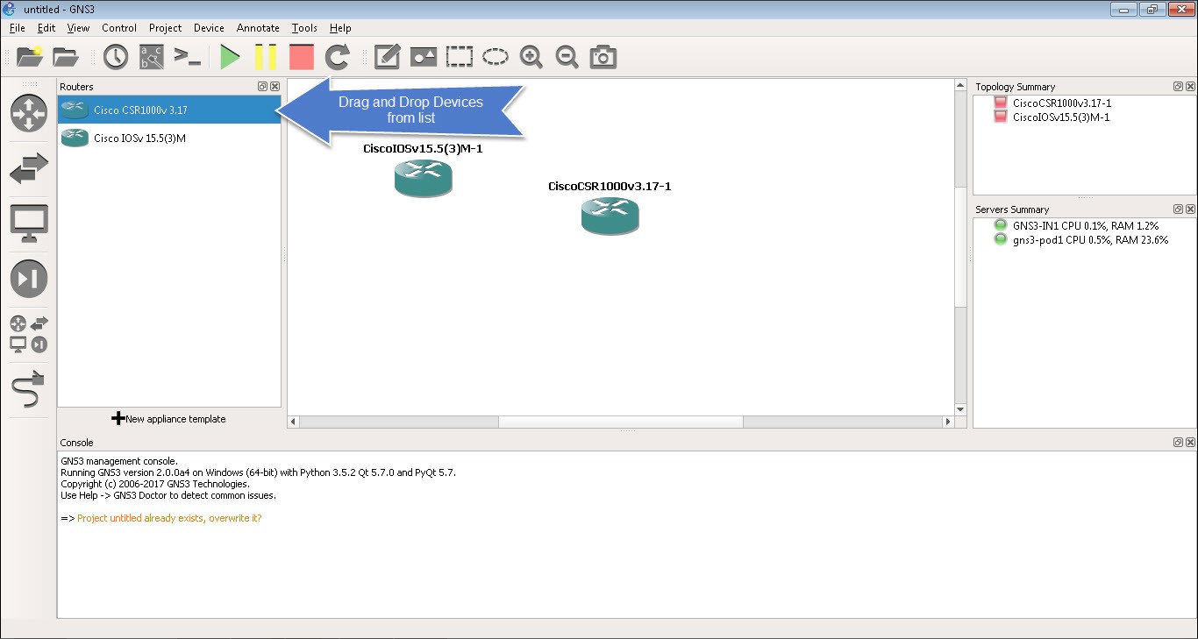Image resolution: width=1198 pixels, height=639 pixels.
Task: Open the snapshots manager clock icon
Action: [115, 57]
